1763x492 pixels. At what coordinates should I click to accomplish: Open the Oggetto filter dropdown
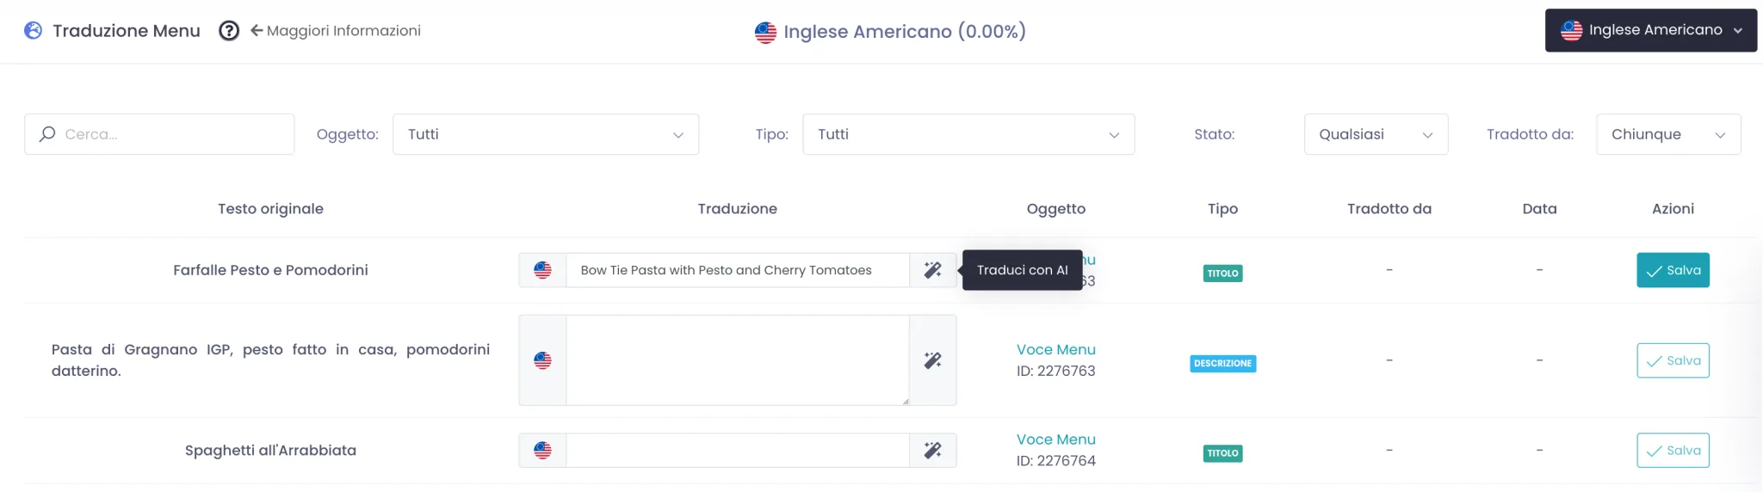546,134
